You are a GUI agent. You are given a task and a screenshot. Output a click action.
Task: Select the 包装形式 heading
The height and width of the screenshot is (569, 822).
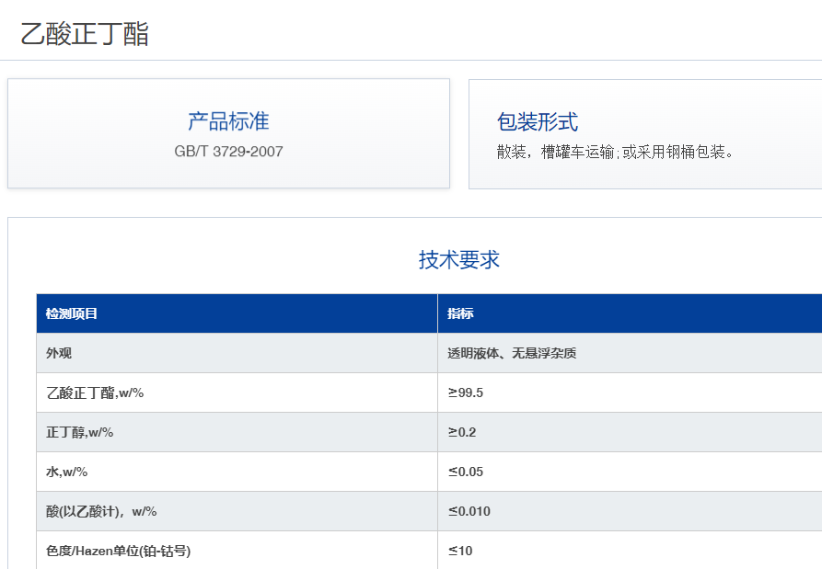click(x=538, y=122)
